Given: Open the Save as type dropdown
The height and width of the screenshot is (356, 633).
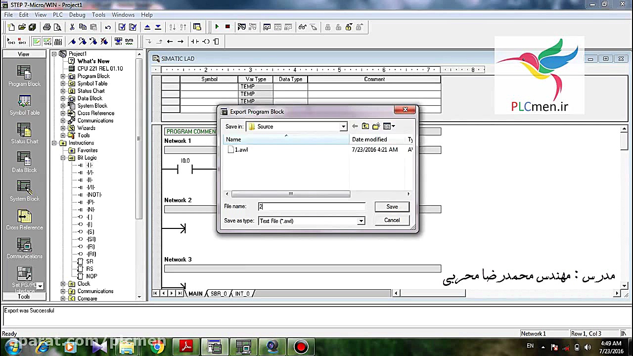Looking at the screenshot, I should [x=361, y=221].
